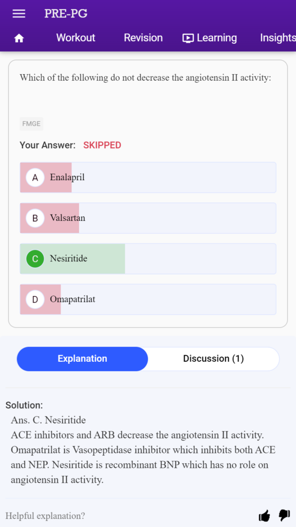The image size is (296, 527).
Task: Select option D circle for Omapatrilat
Action: (x=35, y=300)
